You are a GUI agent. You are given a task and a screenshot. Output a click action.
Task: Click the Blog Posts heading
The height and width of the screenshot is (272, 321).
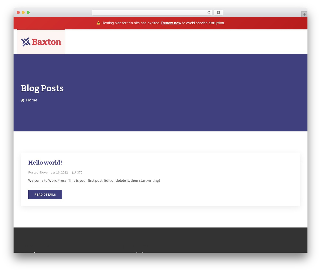[x=42, y=88]
